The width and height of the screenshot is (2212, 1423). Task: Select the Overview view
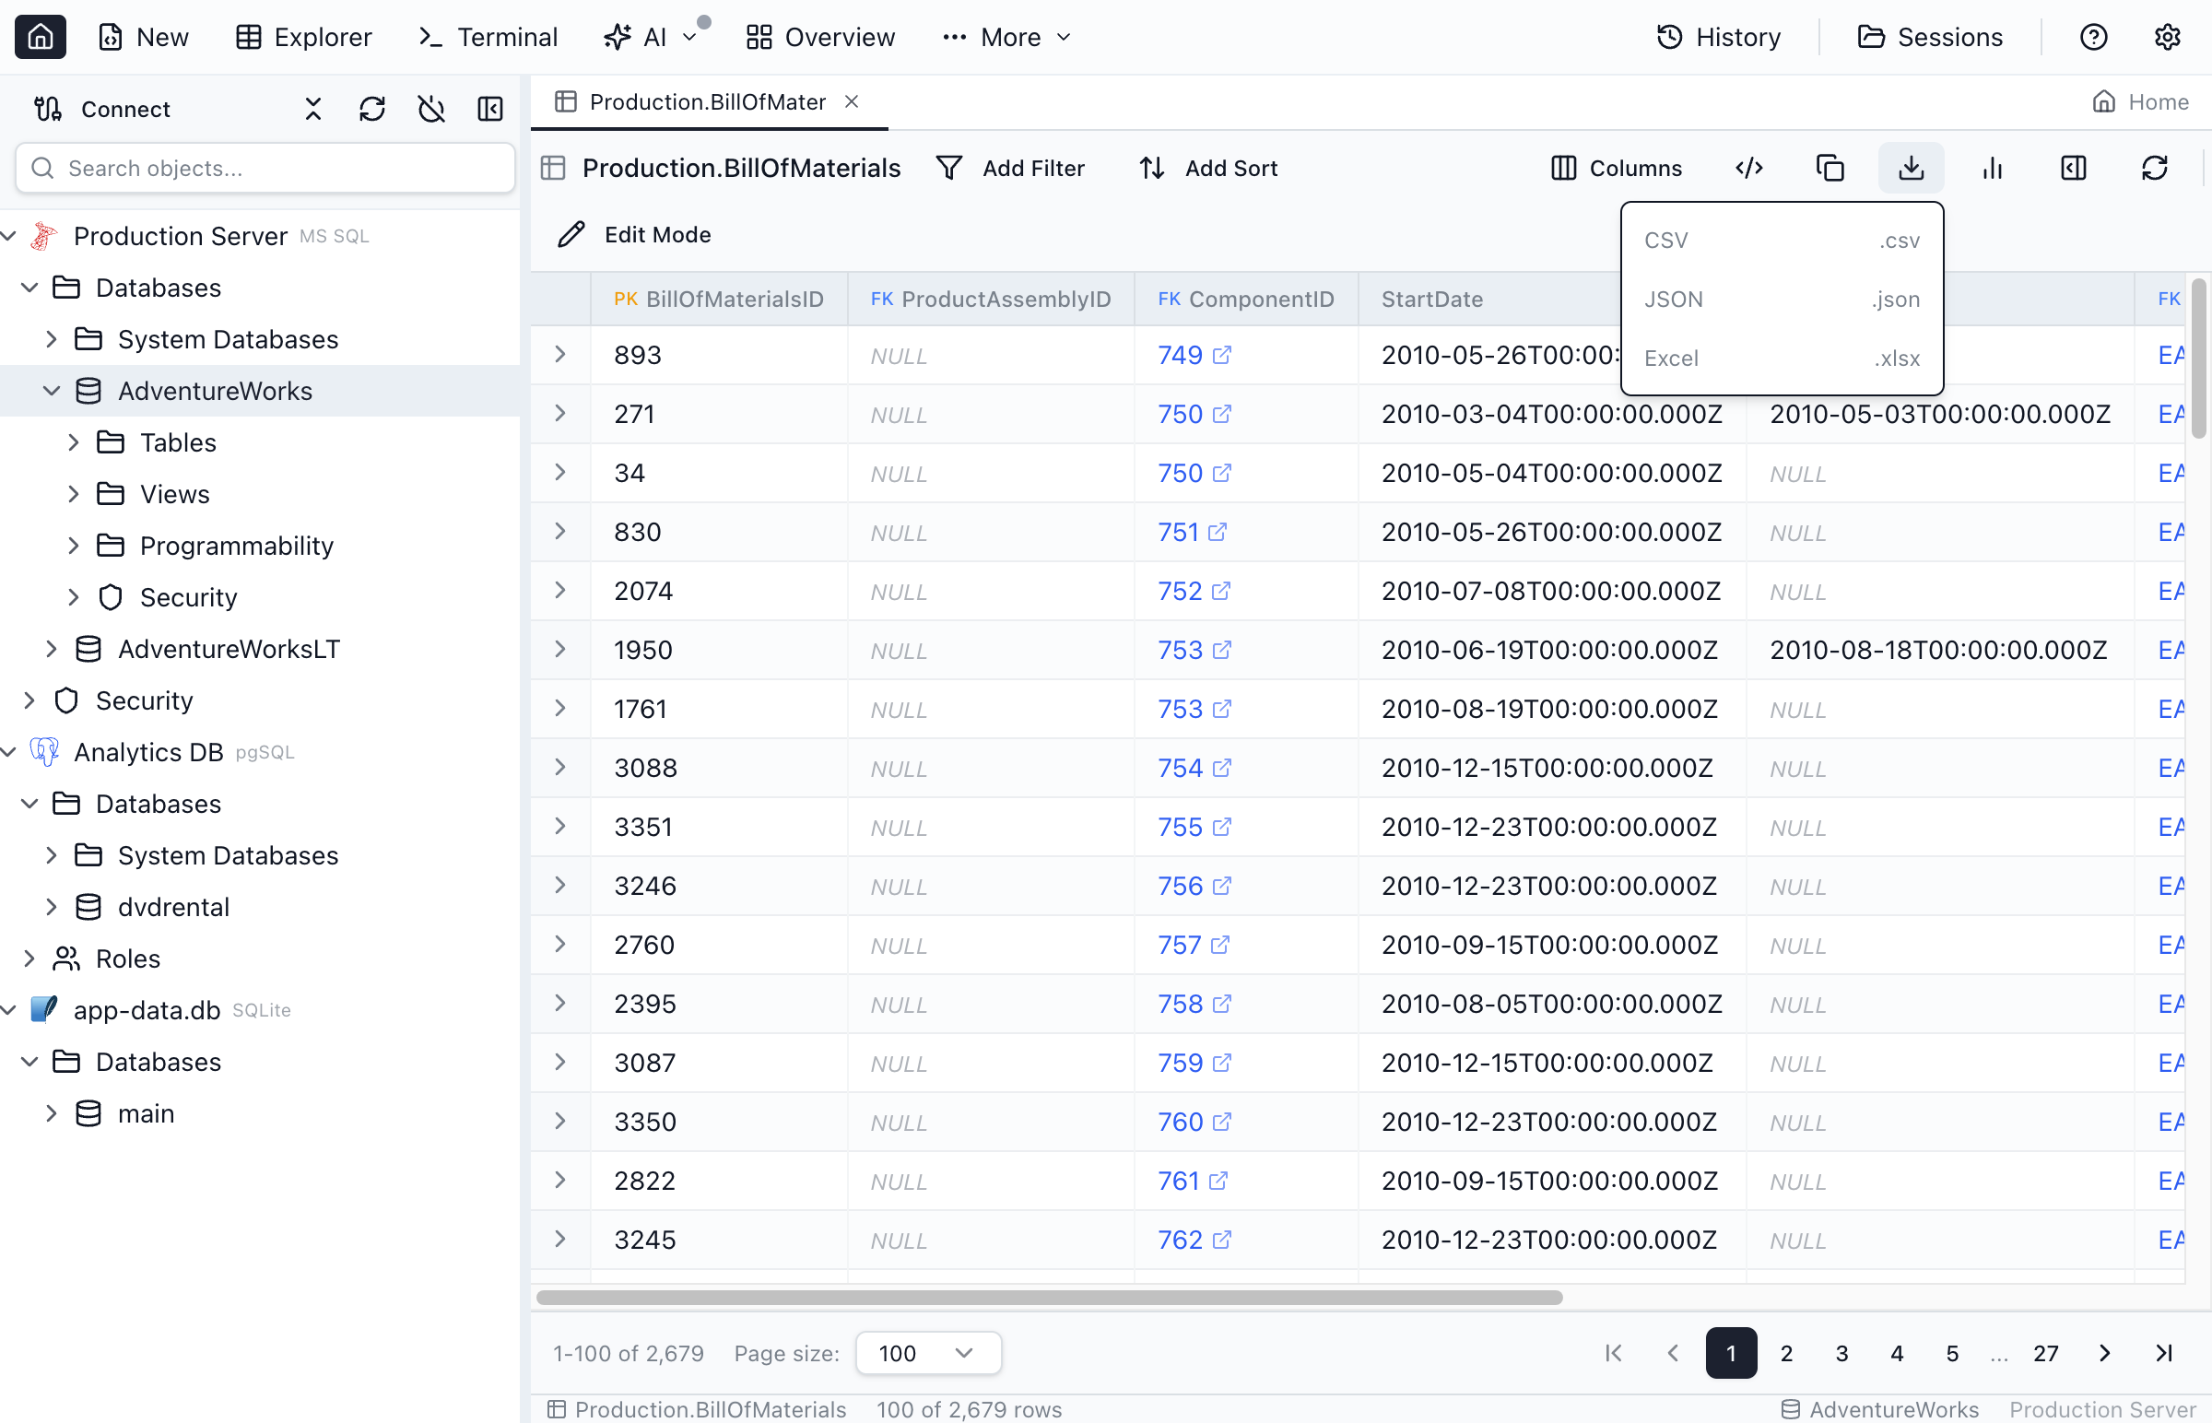[818, 37]
